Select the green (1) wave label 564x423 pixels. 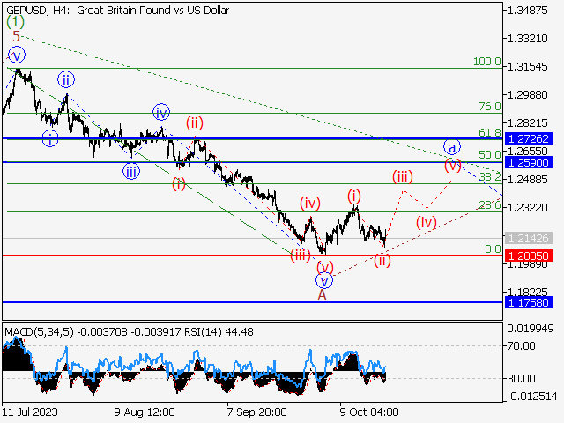[x=16, y=22]
